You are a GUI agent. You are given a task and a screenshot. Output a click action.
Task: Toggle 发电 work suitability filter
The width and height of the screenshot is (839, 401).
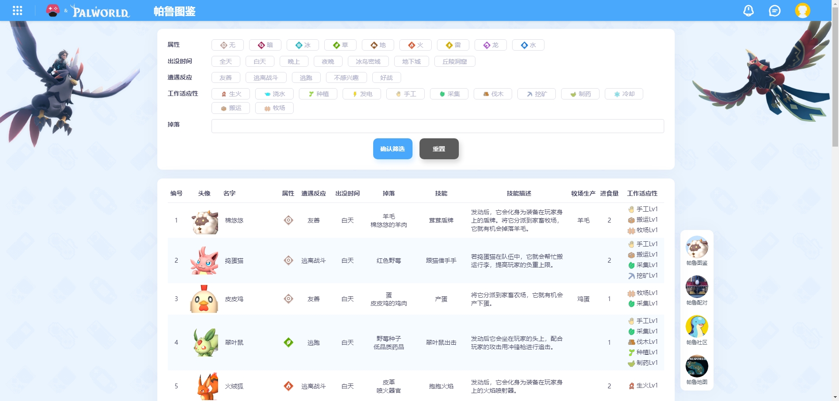pyautogui.click(x=362, y=94)
